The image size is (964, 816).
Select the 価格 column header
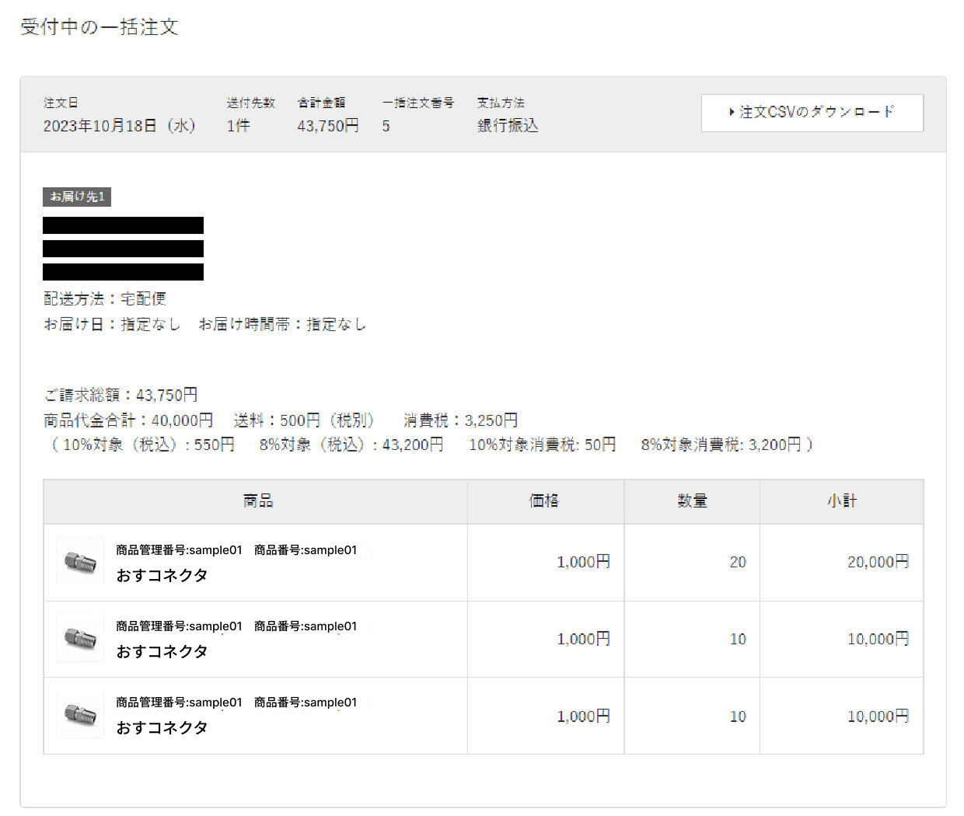pos(544,501)
